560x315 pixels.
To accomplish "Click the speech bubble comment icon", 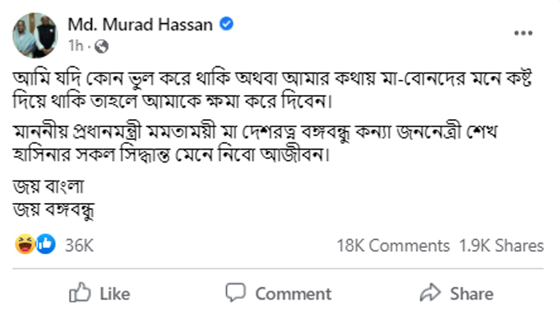I will tap(236, 293).
